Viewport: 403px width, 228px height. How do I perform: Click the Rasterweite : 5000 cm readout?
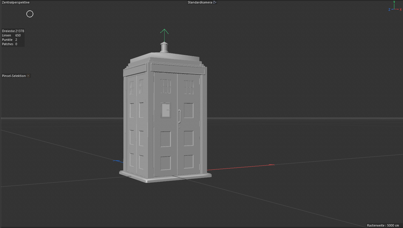383,225
